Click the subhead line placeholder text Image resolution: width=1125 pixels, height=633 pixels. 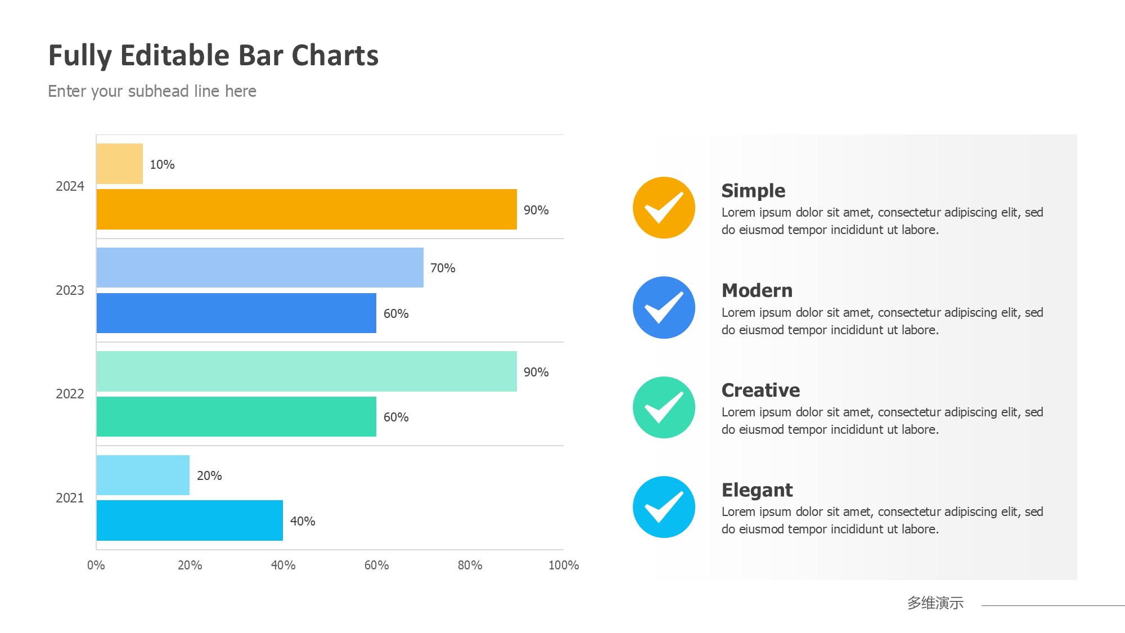(x=152, y=91)
